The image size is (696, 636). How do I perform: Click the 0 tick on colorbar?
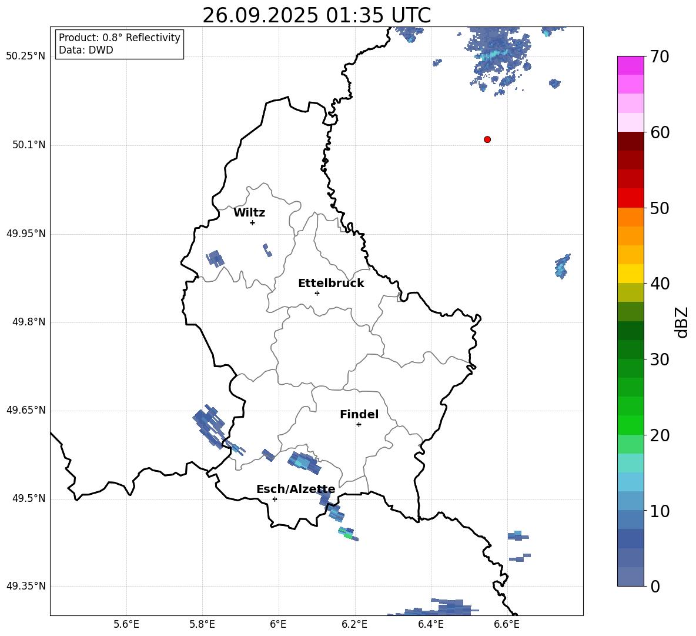coord(655,586)
